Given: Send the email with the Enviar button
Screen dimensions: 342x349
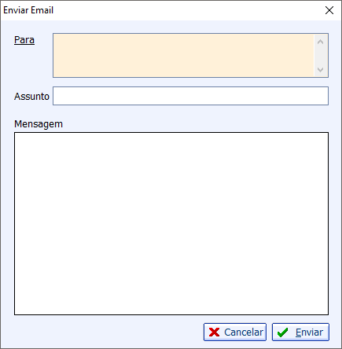Looking at the screenshot, I should (300, 332).
